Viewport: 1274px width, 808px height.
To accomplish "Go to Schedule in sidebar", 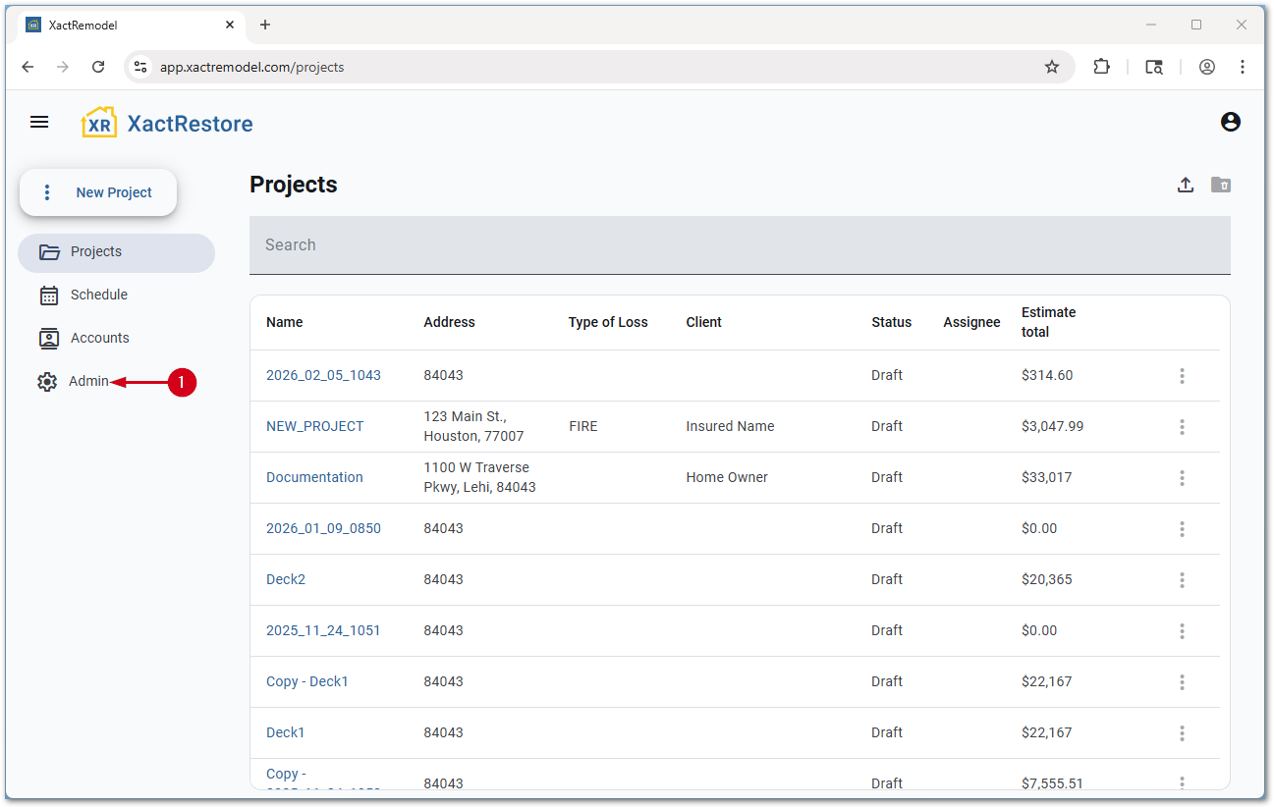I will pyautogui.click(x=98, y=295).
